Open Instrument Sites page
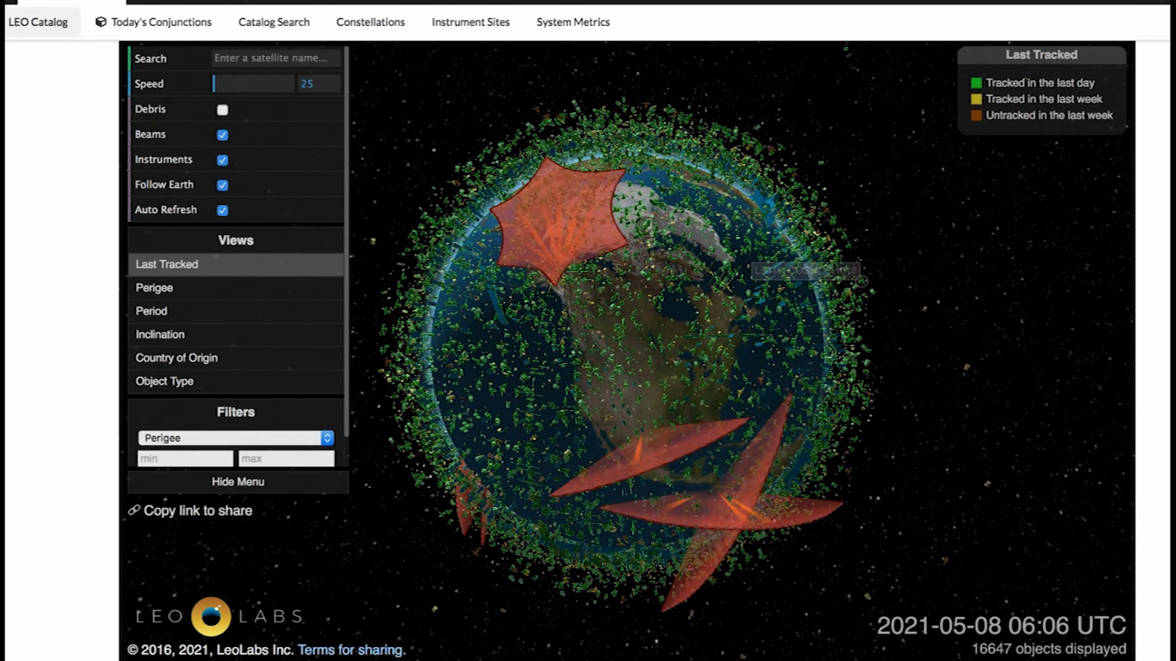 [x=470, y=22]
